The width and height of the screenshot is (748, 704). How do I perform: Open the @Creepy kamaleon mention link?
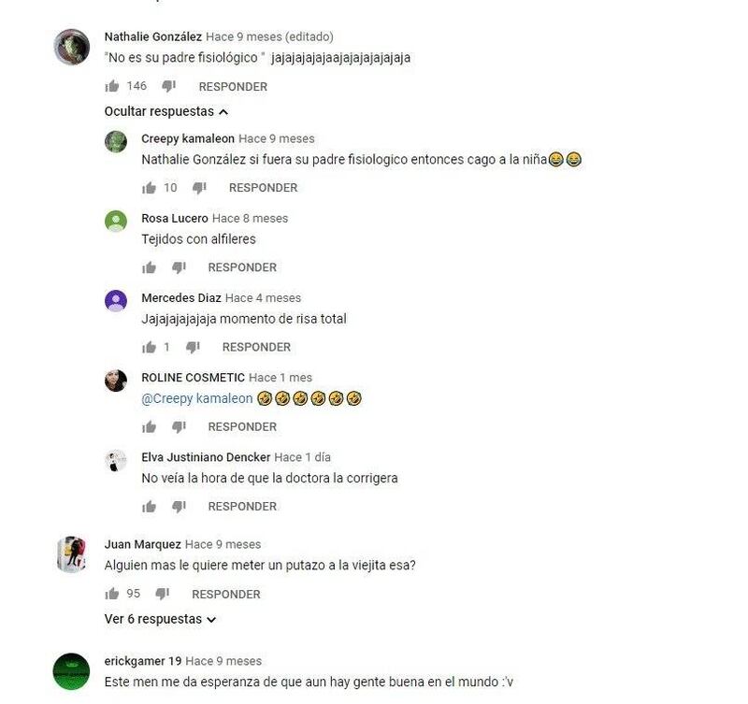(x=197, y=398)
